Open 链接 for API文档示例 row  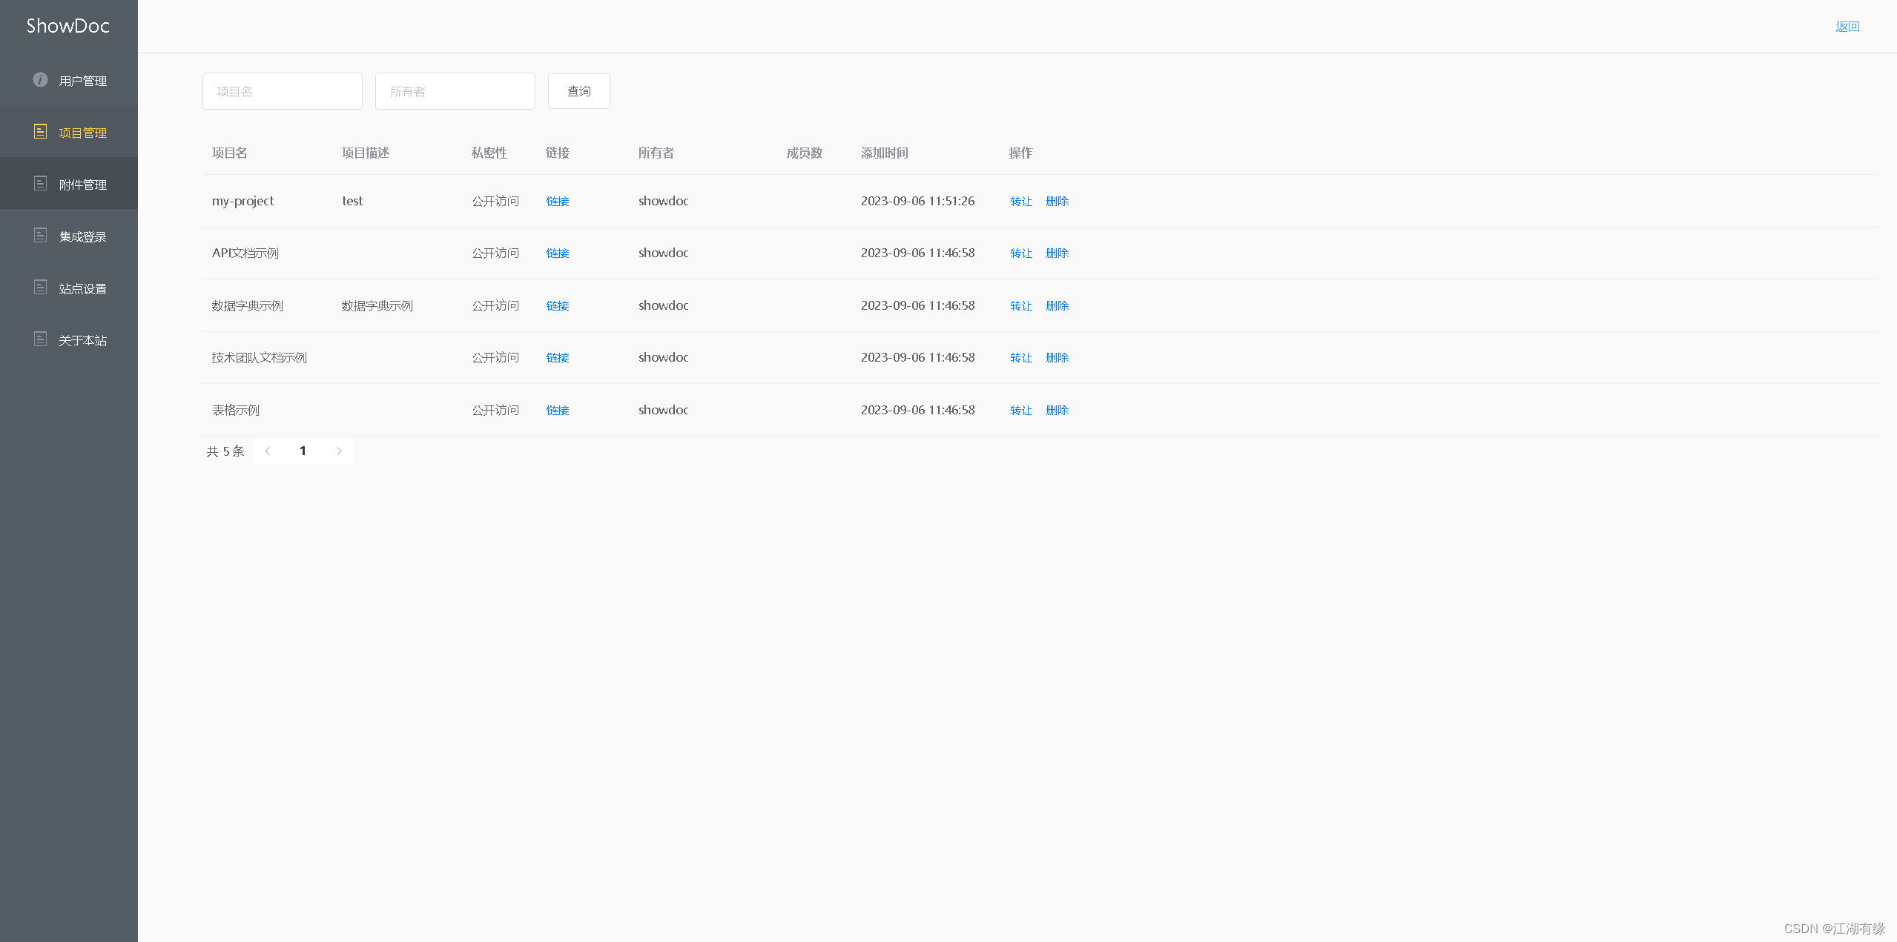(558, 253)
